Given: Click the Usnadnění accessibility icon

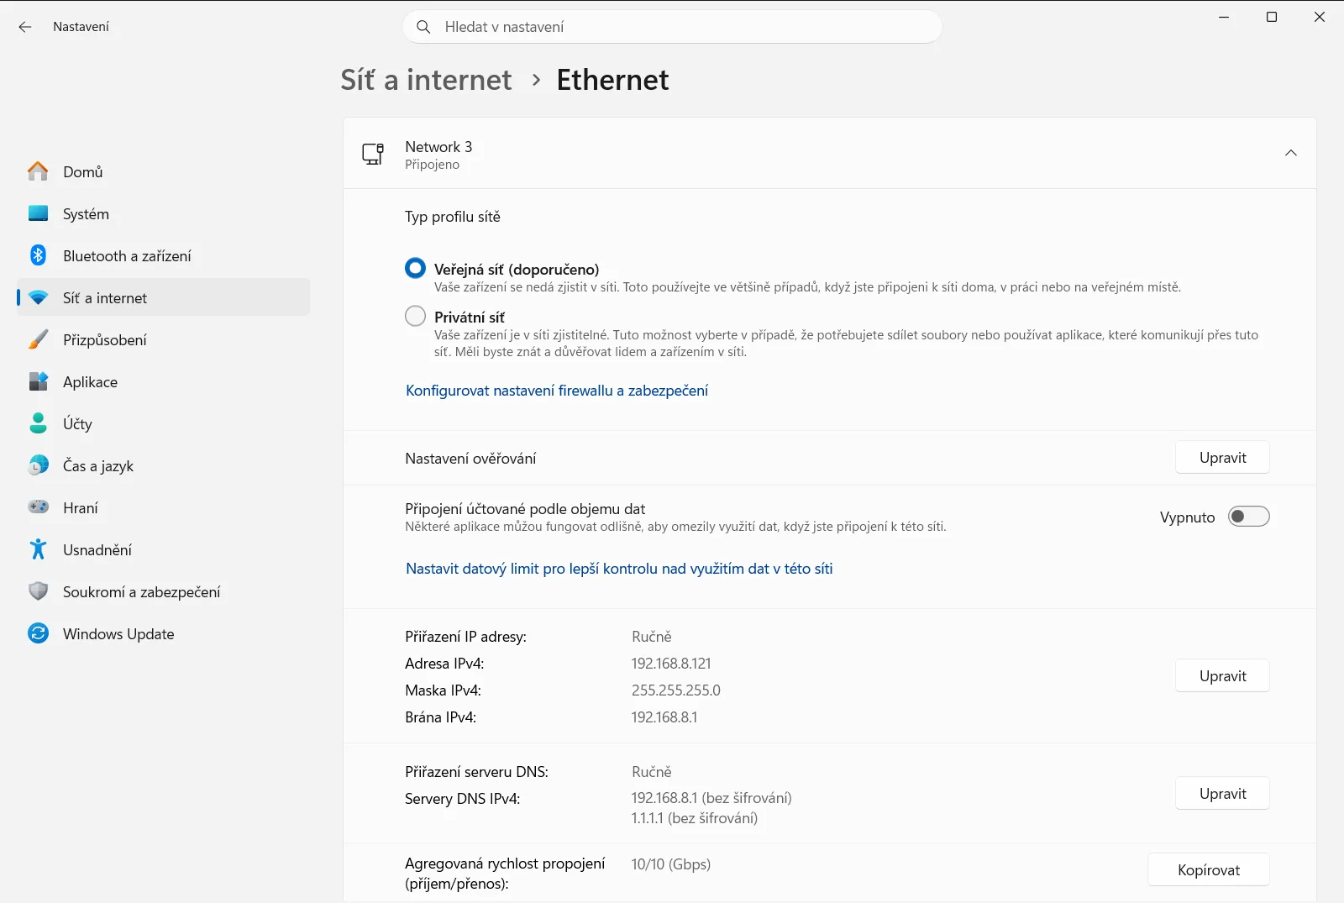Looking at the screenshot, I should (38, 549).
